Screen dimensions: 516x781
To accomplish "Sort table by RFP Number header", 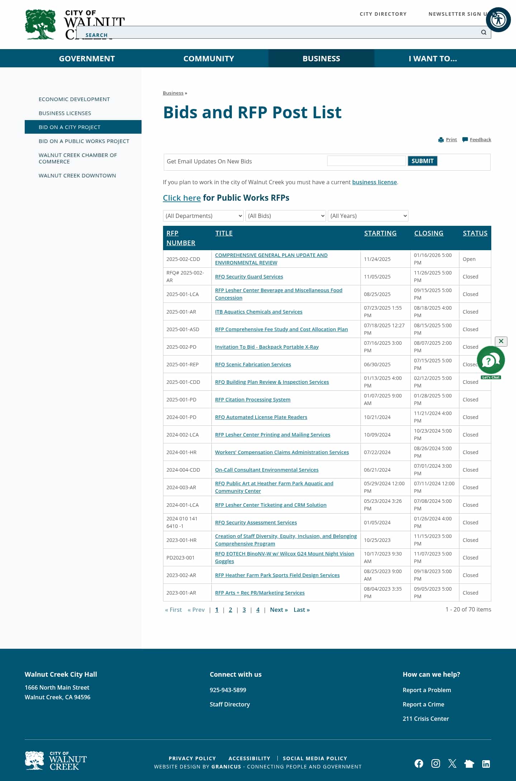I will 181,238.
